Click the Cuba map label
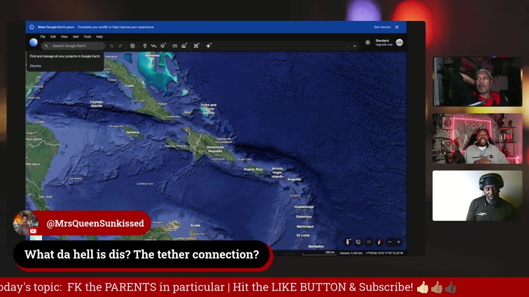 click(129, 86)
